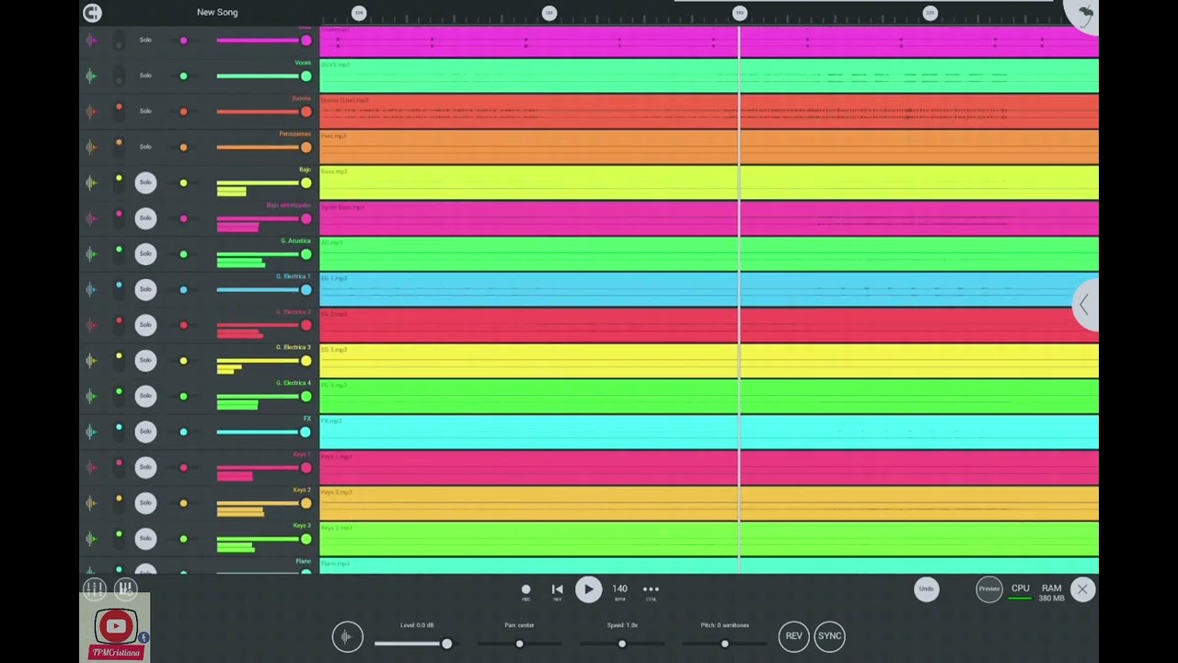Open Percusiones track waveform instrument icon
This screenshot has width=1178, height=663.
[90, 146]
